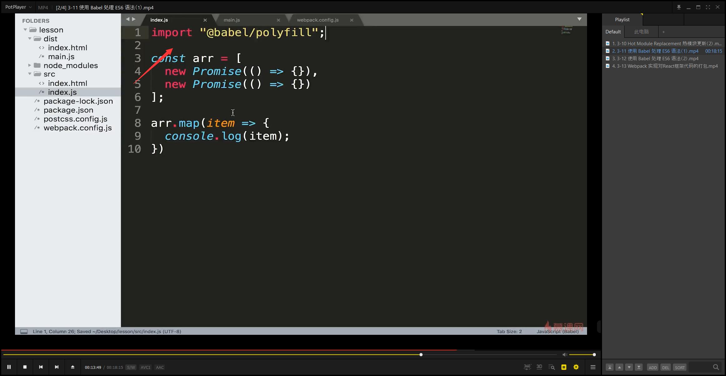Open postcss.config.js in the sidebar

click(75, 119)
